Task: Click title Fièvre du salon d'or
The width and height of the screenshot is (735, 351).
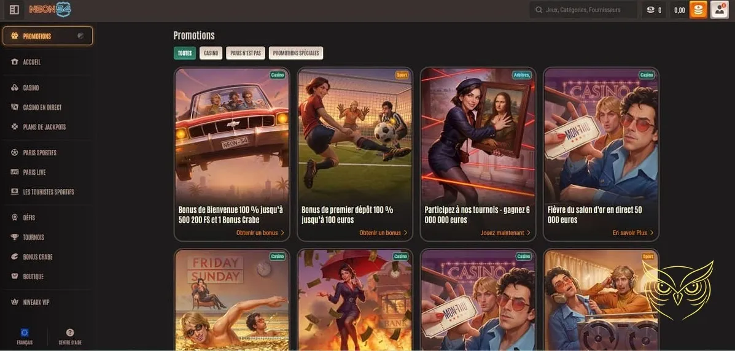Action: 595,215
